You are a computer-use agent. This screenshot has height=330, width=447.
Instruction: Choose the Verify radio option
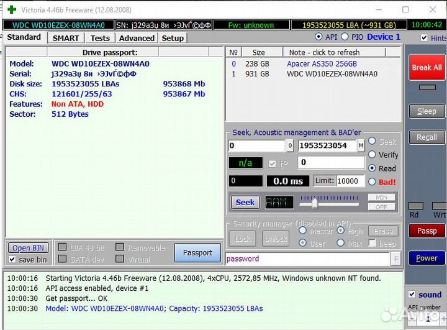(x=372, y=155)
